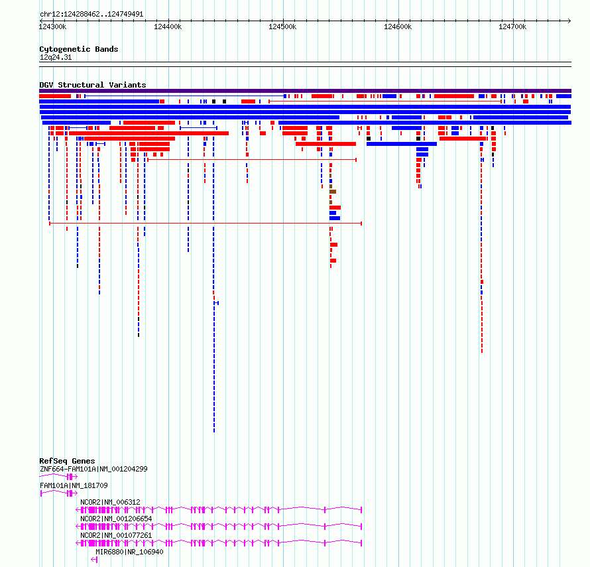Click the FAM101A NM_181709 gene glyph
This screenshot has height=567, width=590.
click(x=59, y=493)
